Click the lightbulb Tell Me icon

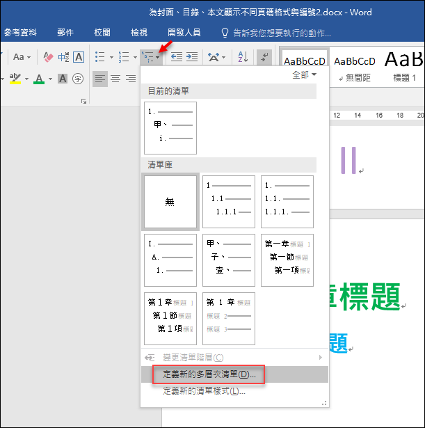coord(225,33)
